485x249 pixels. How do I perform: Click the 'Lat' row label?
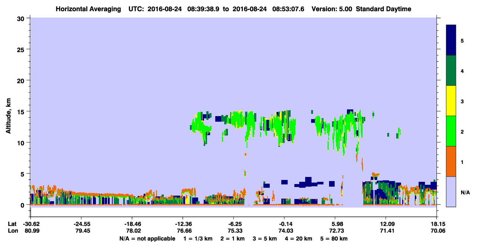(12, 224)
